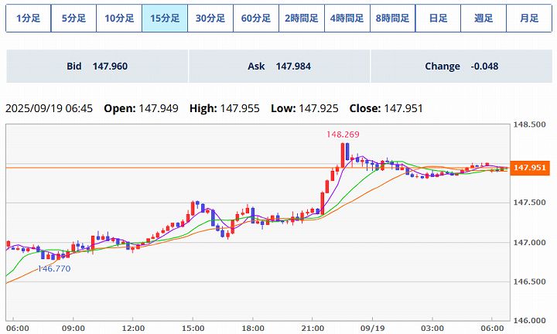Show the monthly 月足 chart
The image size is (557, 334).
click(x=529, y=18)
